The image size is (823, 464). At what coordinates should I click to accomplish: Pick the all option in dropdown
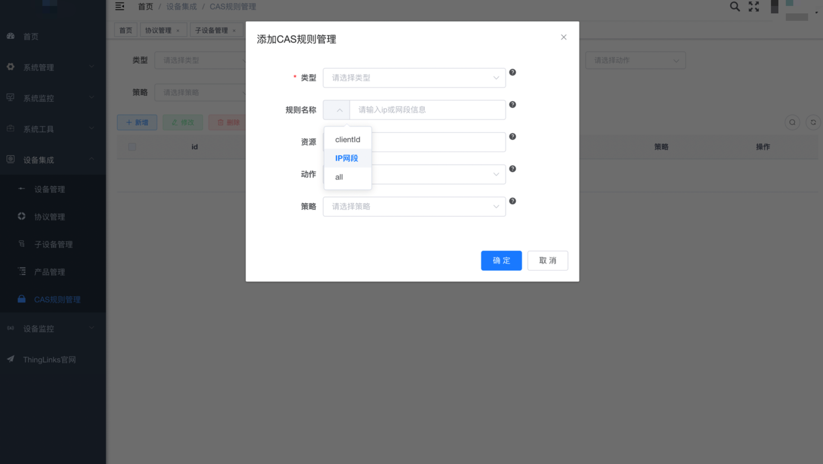(x=339, y=177)
